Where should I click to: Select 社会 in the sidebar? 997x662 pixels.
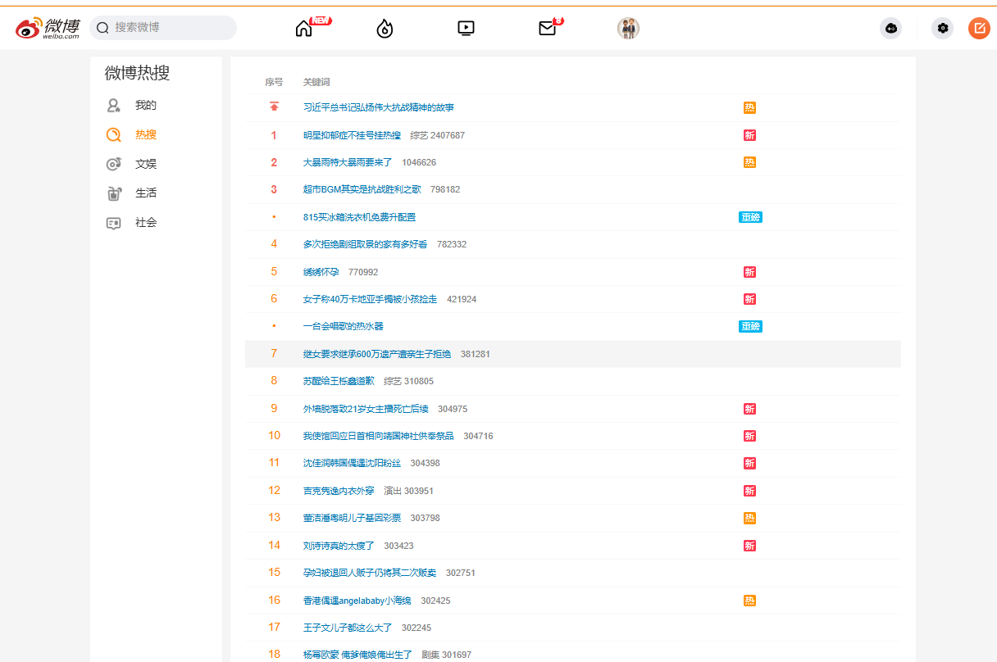[x=146, y=223]
